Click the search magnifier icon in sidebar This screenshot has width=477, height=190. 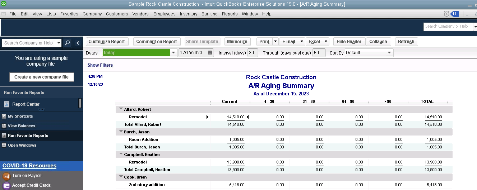coord(67,43)
